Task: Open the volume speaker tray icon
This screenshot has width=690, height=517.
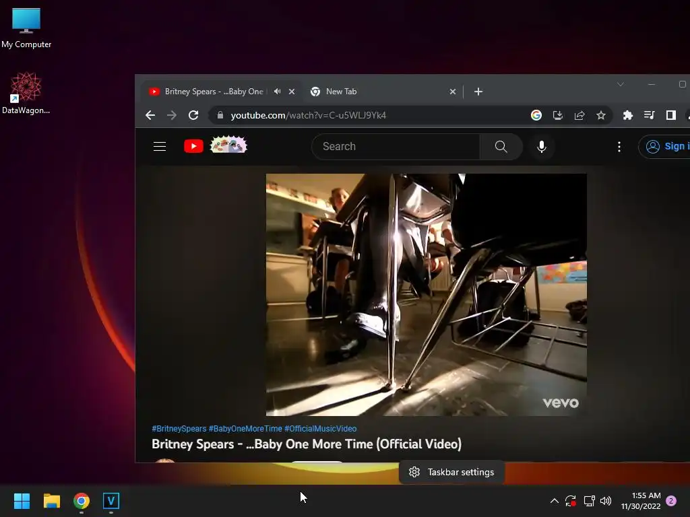Action: (x=606, y=501)
